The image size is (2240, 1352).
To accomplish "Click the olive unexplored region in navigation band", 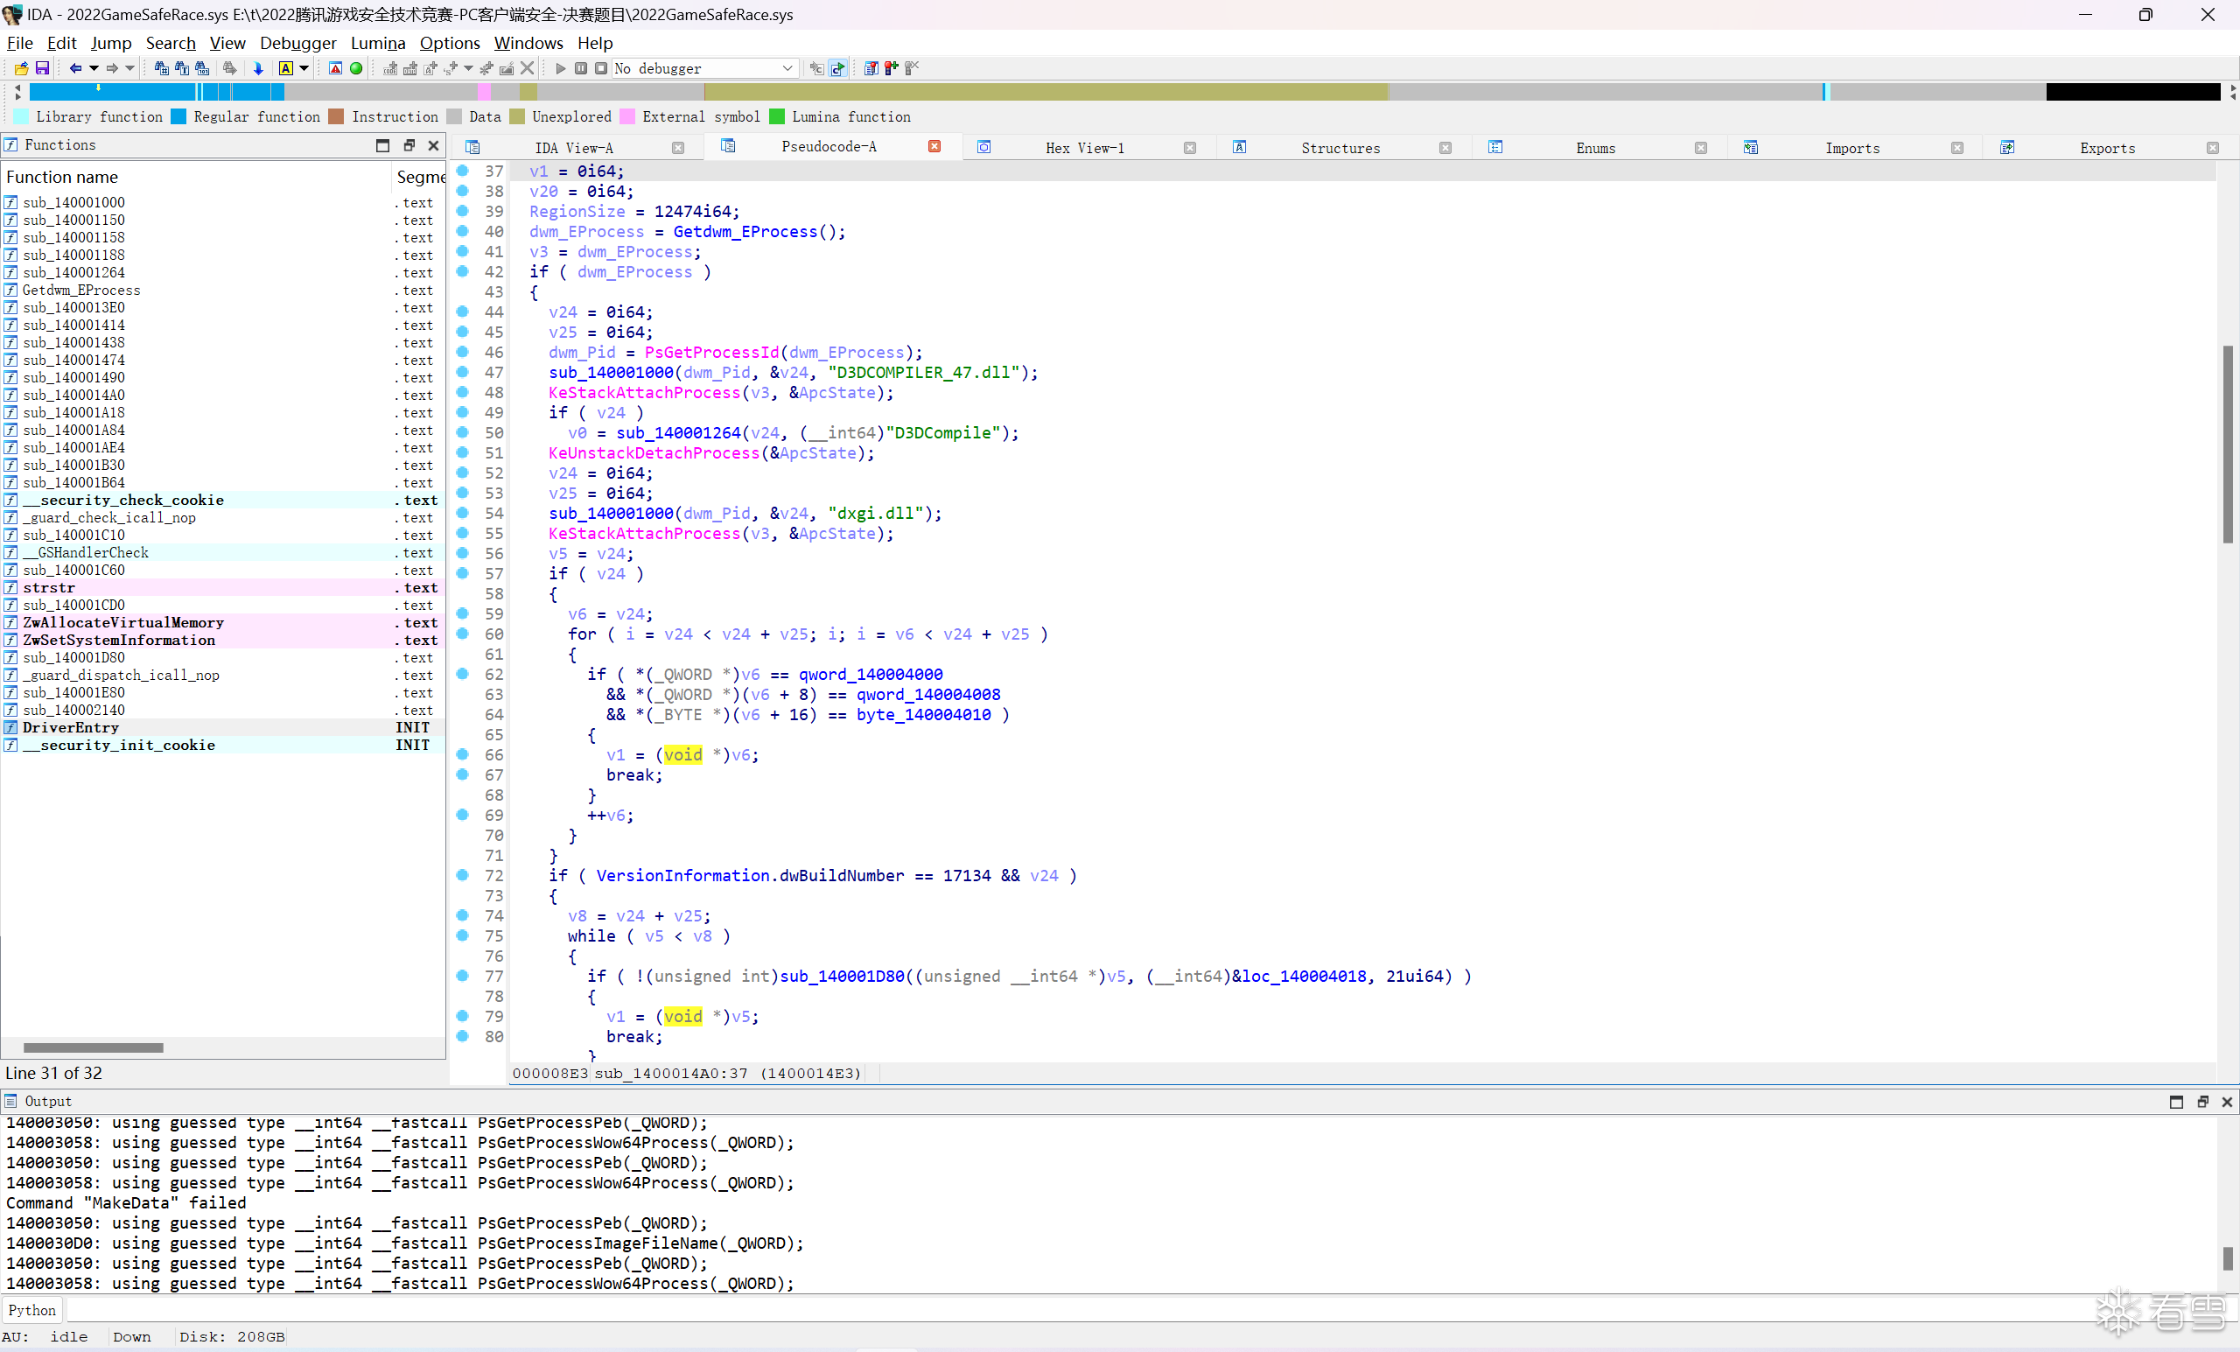I will click(x=1046, y=92).
